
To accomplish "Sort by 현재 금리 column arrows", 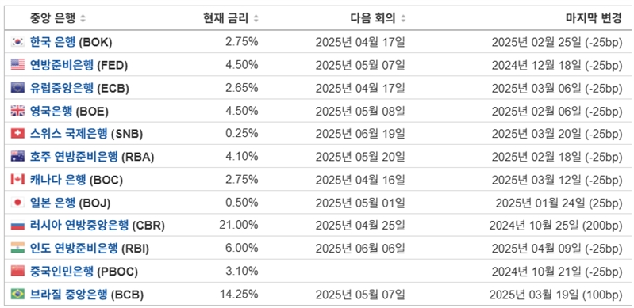I will click(x=256, y=18).
